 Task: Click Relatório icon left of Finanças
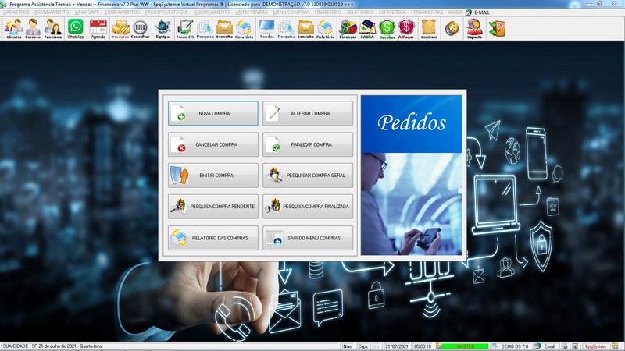[325, 29]
